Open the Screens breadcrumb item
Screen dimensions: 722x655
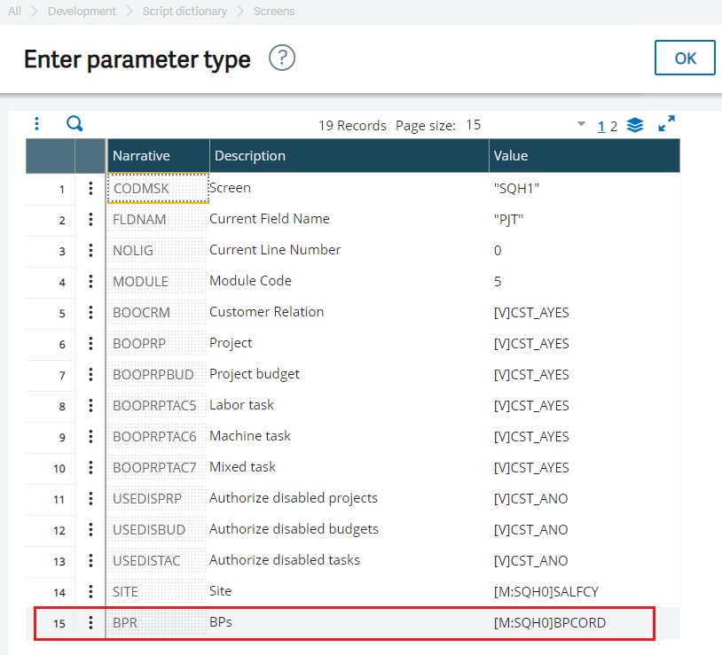(274, 11)
